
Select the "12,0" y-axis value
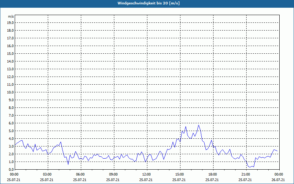(x=10, y=77)
